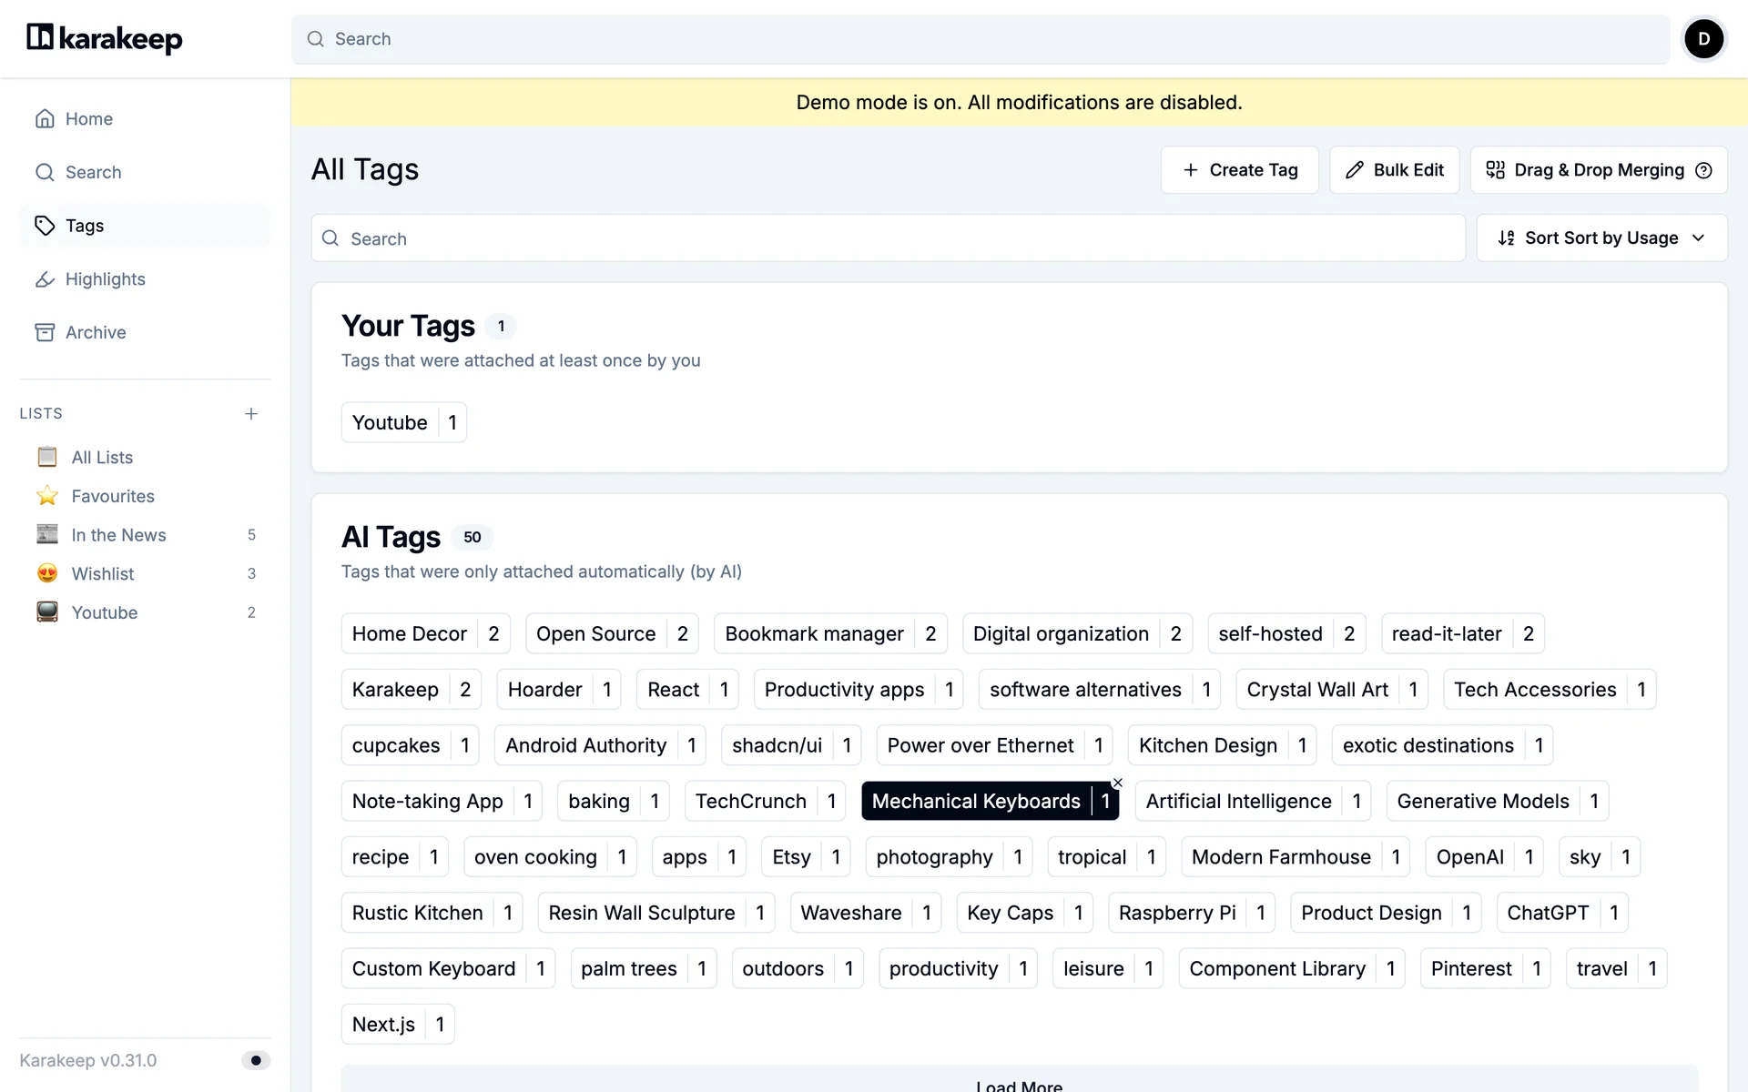
Task: Open the Kitchen Design tag
Action: pyautogui.click(x=1223, y=745)
